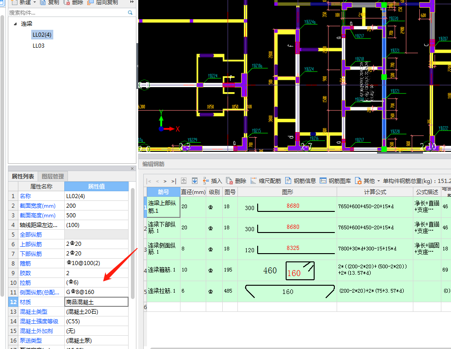Click the 属性名称 column header

click(41, 186)
